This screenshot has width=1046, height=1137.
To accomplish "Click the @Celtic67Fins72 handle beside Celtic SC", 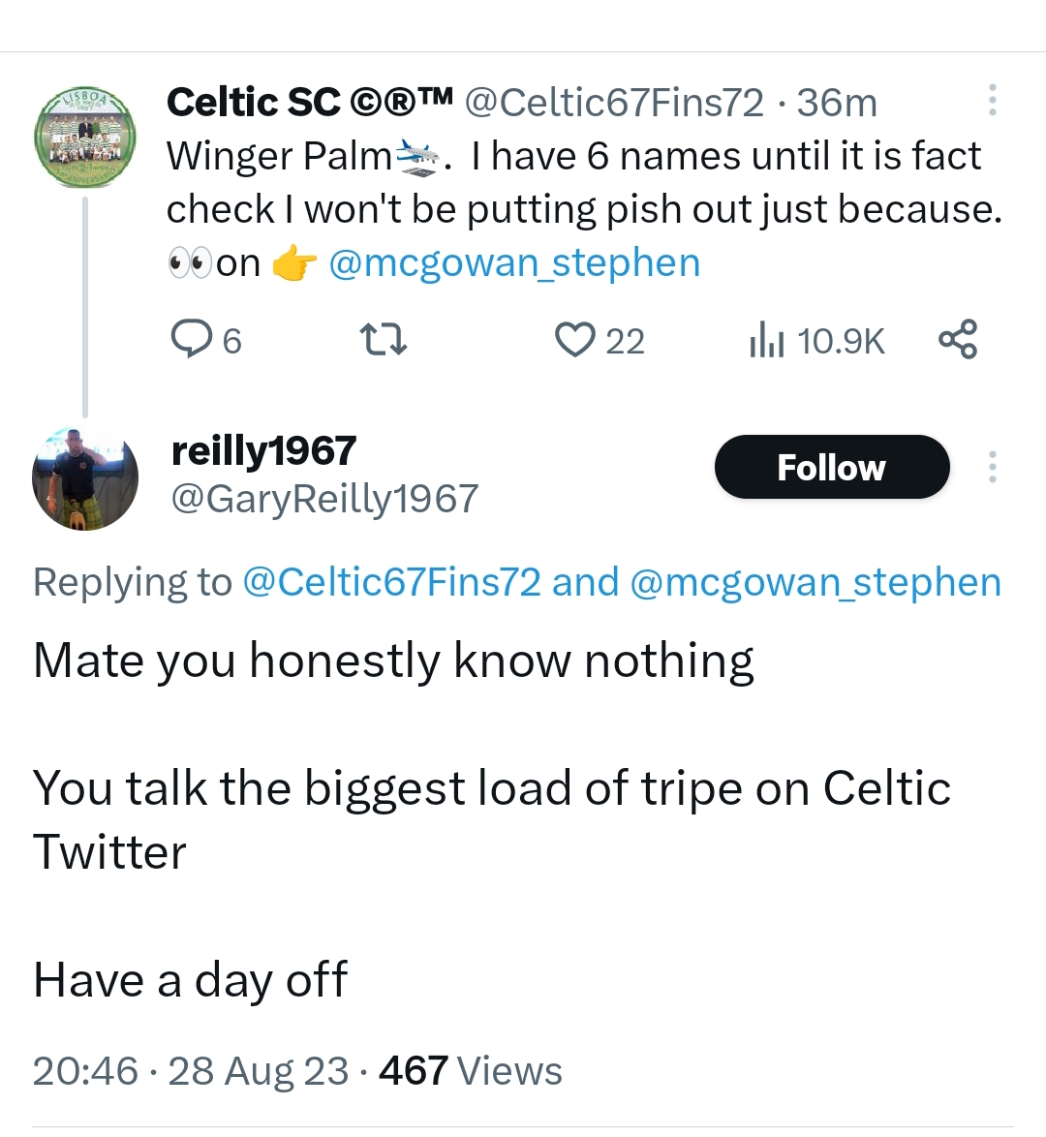I will (x=614, y=102).
